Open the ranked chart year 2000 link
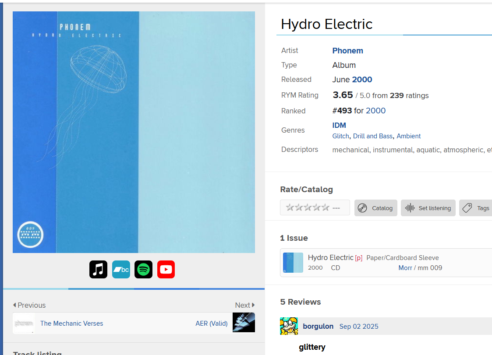This screenshot has height=355, width=492. tap(375, 111)
